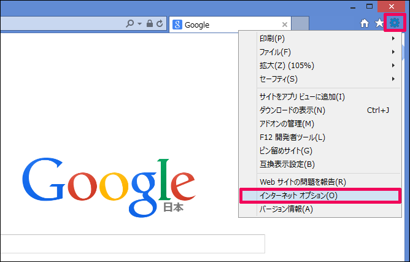The width and height of the screenshot is (410, 262).
Task: Open インターネット オプション(O)
Action: point(320,196)
